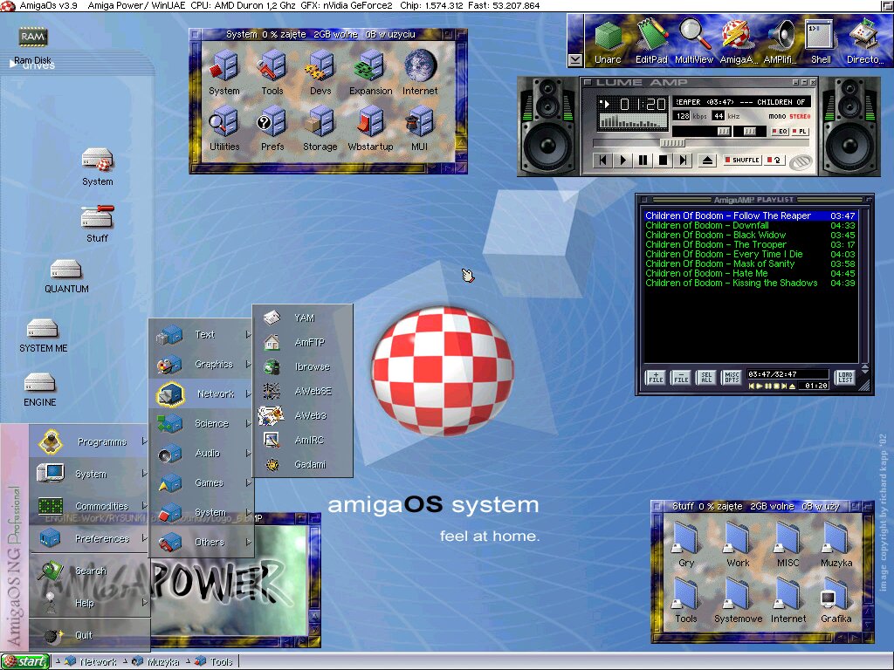Launch the AmigaA... boing ball dock icon

coord(738,41)
